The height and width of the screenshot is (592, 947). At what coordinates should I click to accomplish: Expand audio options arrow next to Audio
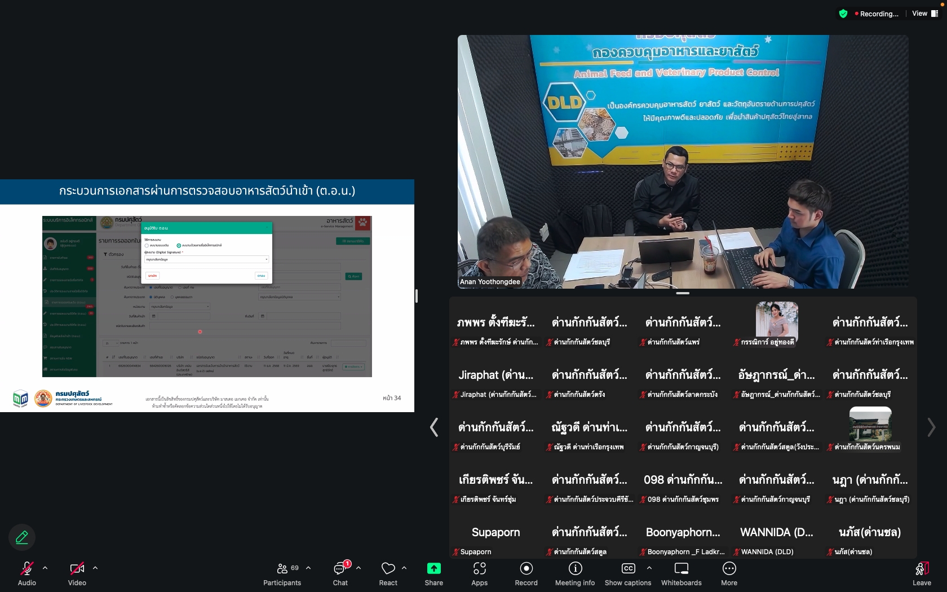(x=45, y=568)
